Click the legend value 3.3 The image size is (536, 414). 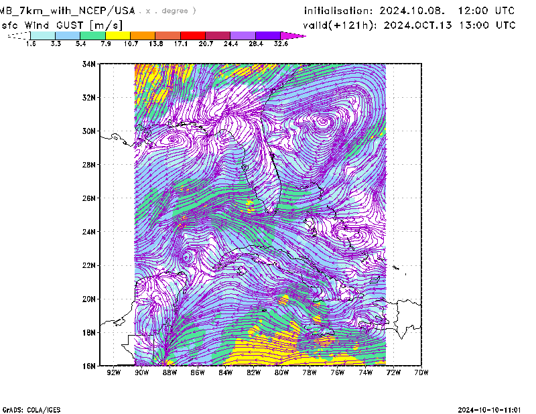56,44
